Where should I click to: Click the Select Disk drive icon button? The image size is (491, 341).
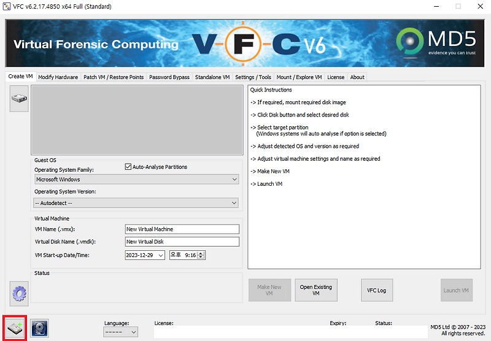19,99
